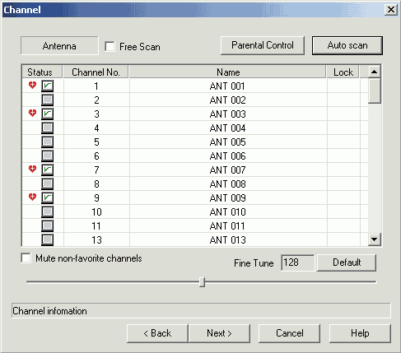Screen dimensions: 401x353
Task: Select the ANT 004 name cell
Action: pos(228,128)
